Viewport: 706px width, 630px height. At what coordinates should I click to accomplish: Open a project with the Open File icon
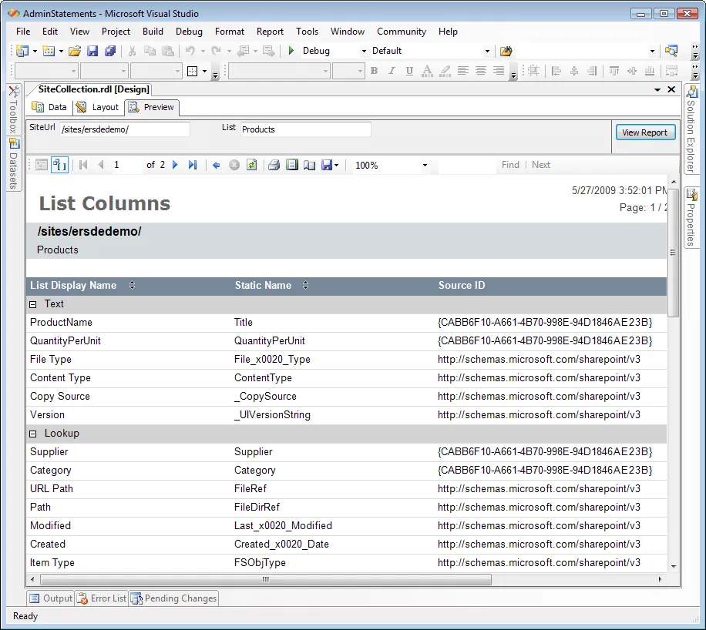[x=74, y=50]
